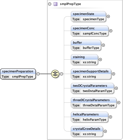Select the specimenPreparation root element
The image size is (123, 140).
(x=18, y=74)
